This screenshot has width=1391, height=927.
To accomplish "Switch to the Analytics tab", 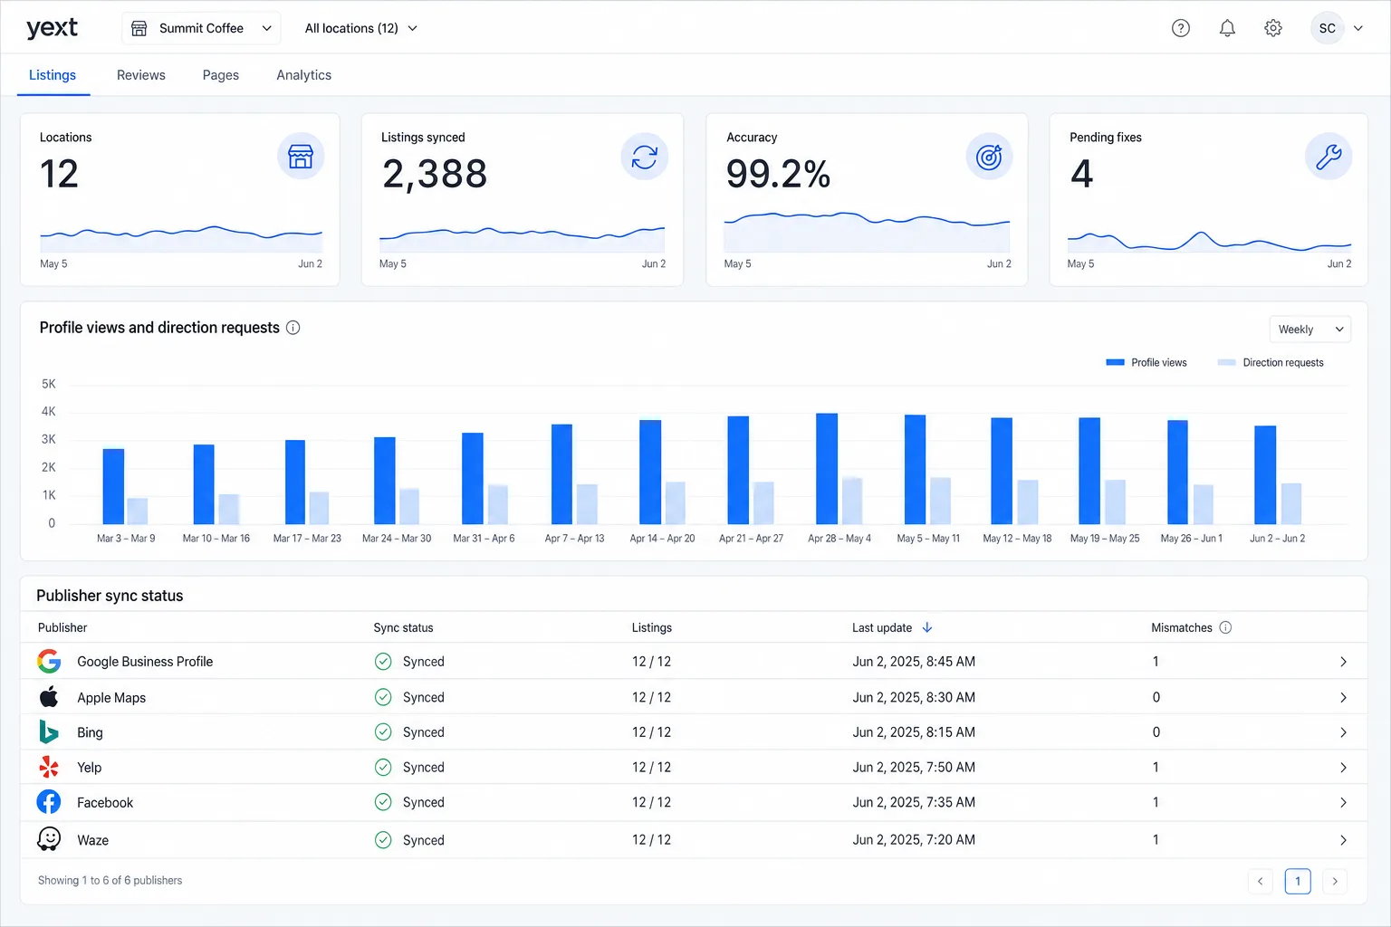I will click(x=304, y=75).
